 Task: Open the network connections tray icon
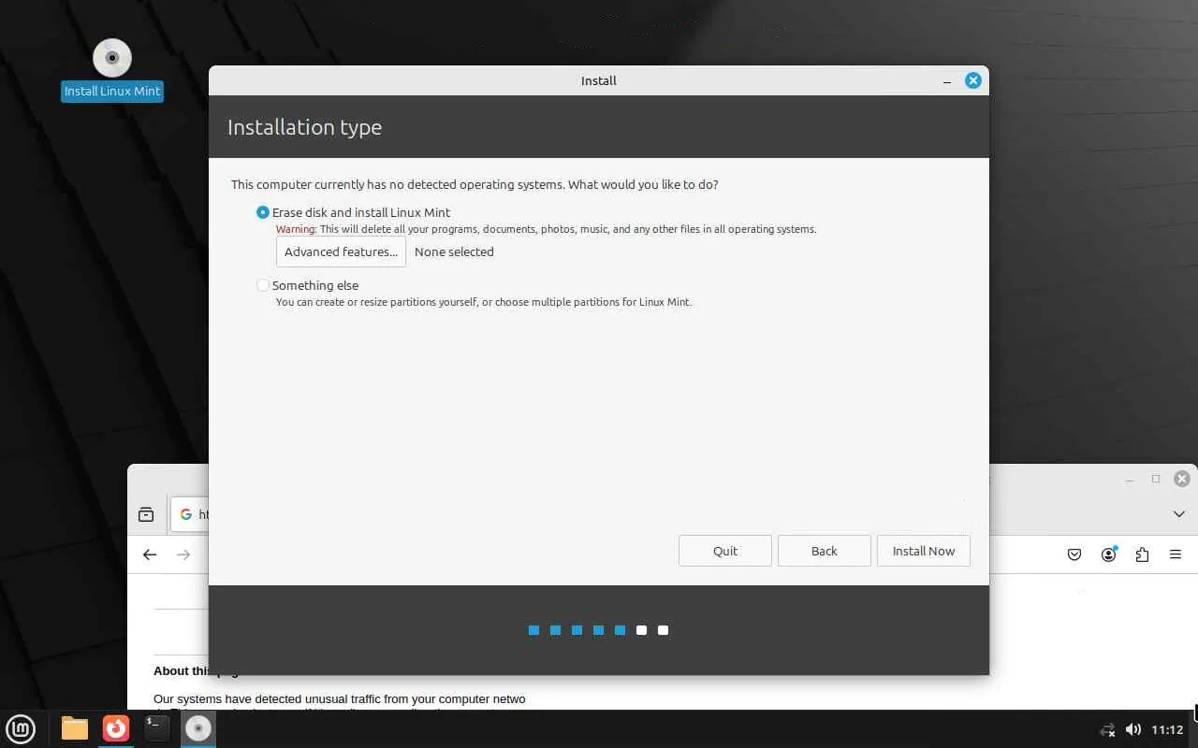[1107, 730]
